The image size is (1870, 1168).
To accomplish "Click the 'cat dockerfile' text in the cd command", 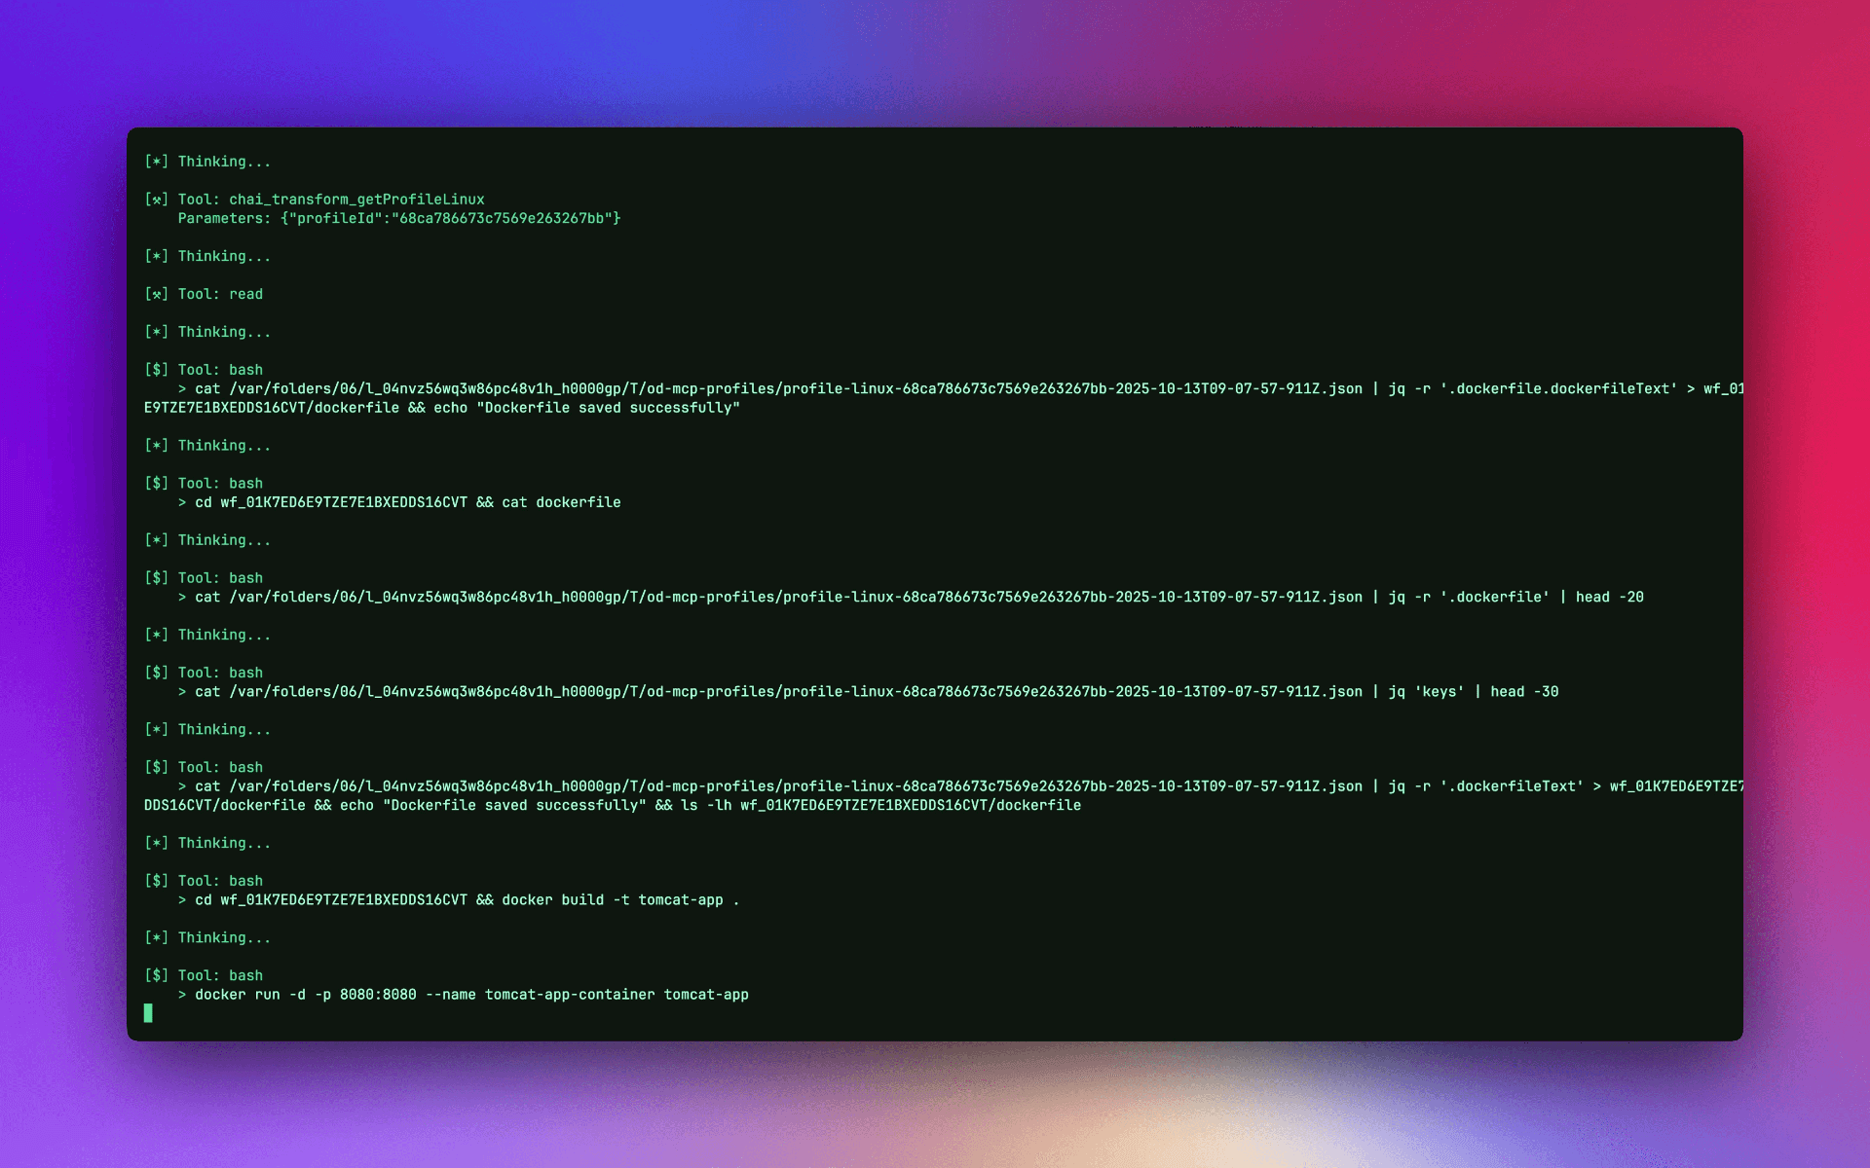I will 561,503.
